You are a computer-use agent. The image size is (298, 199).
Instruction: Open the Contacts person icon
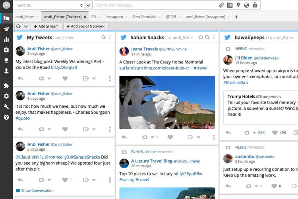tap(6, 71)
